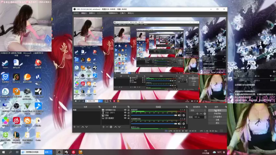276x155 pixels.
Task: Click the 搜索一下 taskbar search button
Action: click(48, 152)
